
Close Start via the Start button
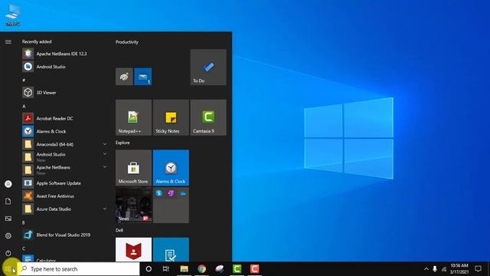coord(8,269)
